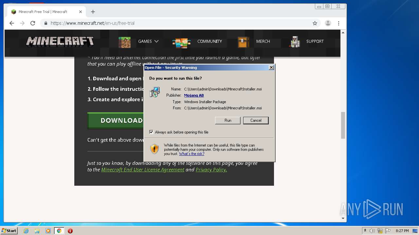
Task: Open Mojang AB publisher link
Action: (x=194, y=95)
